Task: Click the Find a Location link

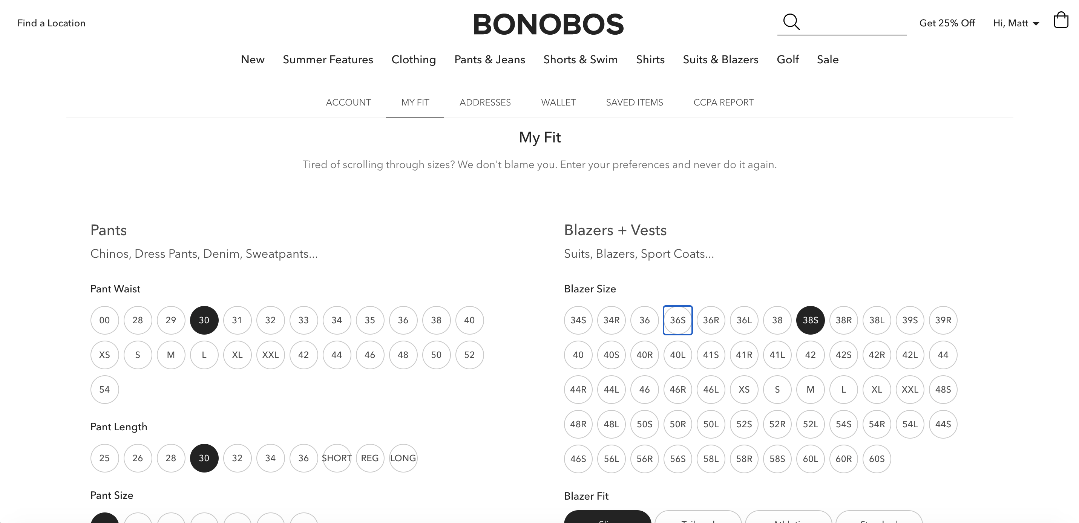Action: pyautogui.click(x=52, y=23)
